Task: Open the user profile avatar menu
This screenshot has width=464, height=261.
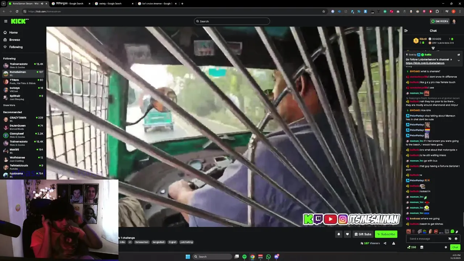Action: 454,21
